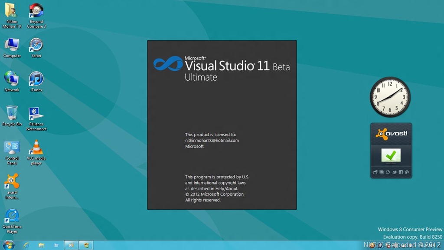Open the Reliance Netconnect shortcut
444x250 pixels.
coord(36,114)
